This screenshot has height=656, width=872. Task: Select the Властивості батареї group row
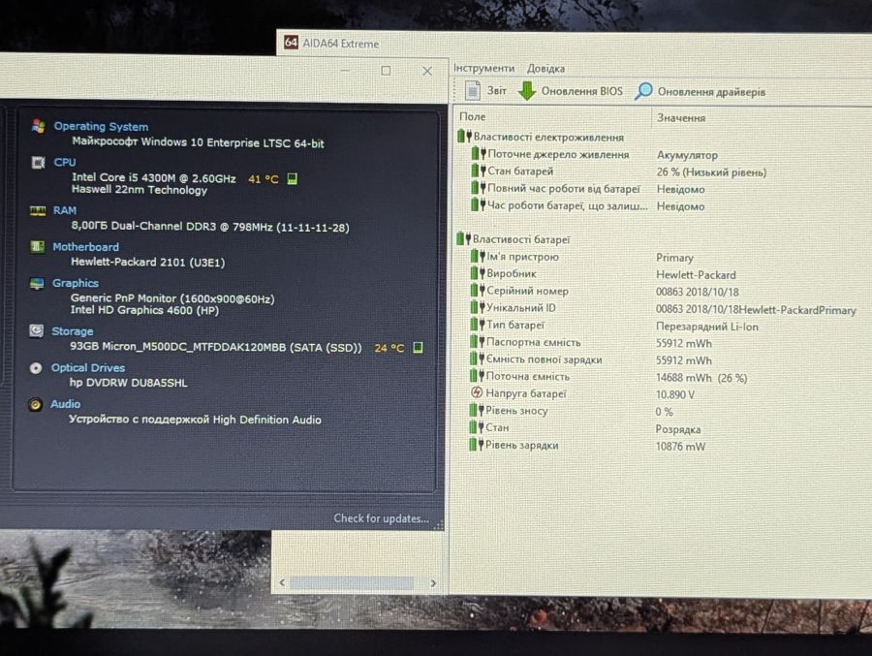tap(514, 239)
